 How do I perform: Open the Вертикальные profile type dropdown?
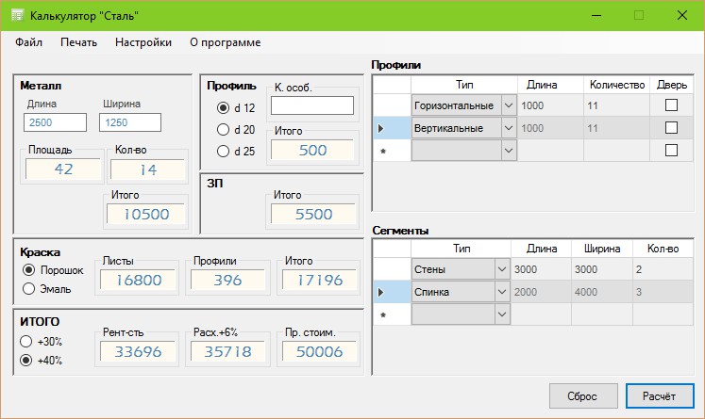point(510,127)
